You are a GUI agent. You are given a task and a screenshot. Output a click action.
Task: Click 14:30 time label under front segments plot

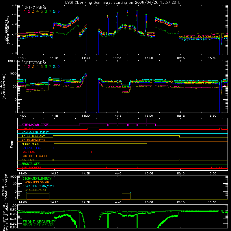tap(85, 58)
